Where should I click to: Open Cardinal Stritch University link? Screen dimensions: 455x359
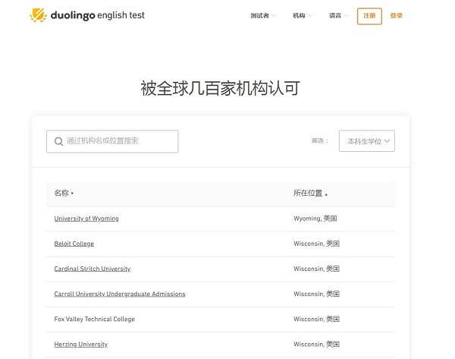[93, 269]
